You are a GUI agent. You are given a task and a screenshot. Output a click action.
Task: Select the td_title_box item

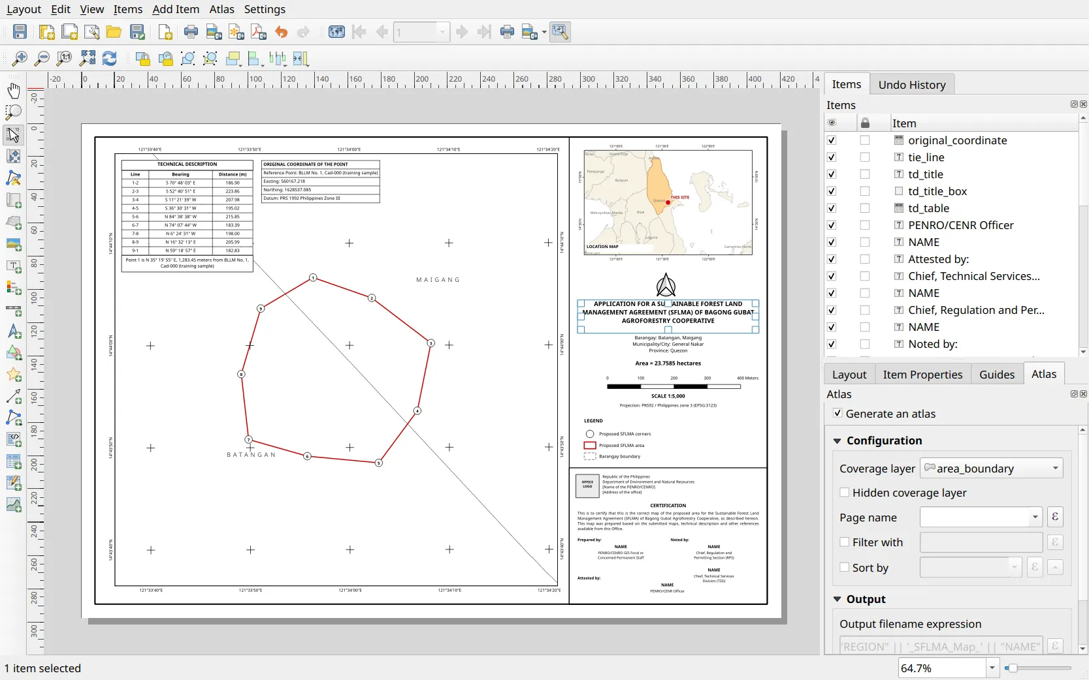937,191
